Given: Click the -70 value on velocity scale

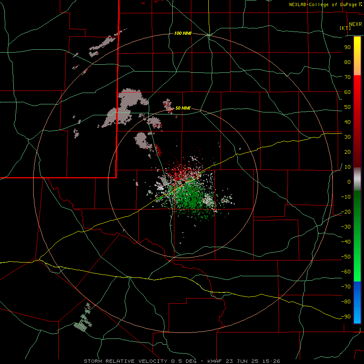Looking at the screenshot, I should coord(346,287).
